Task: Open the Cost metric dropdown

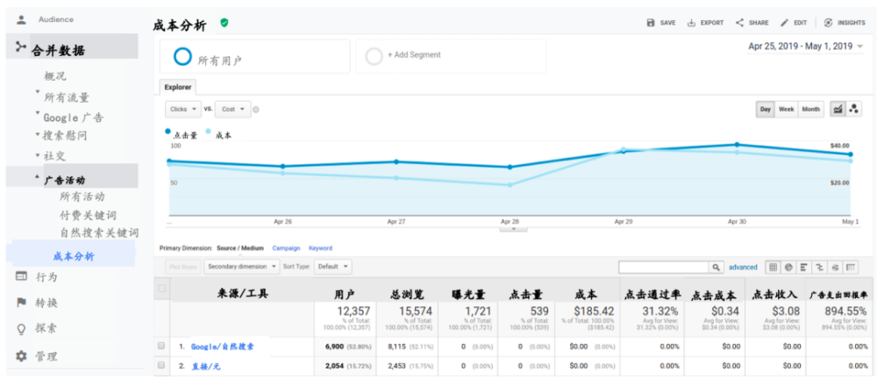Action: coord(232,109)
